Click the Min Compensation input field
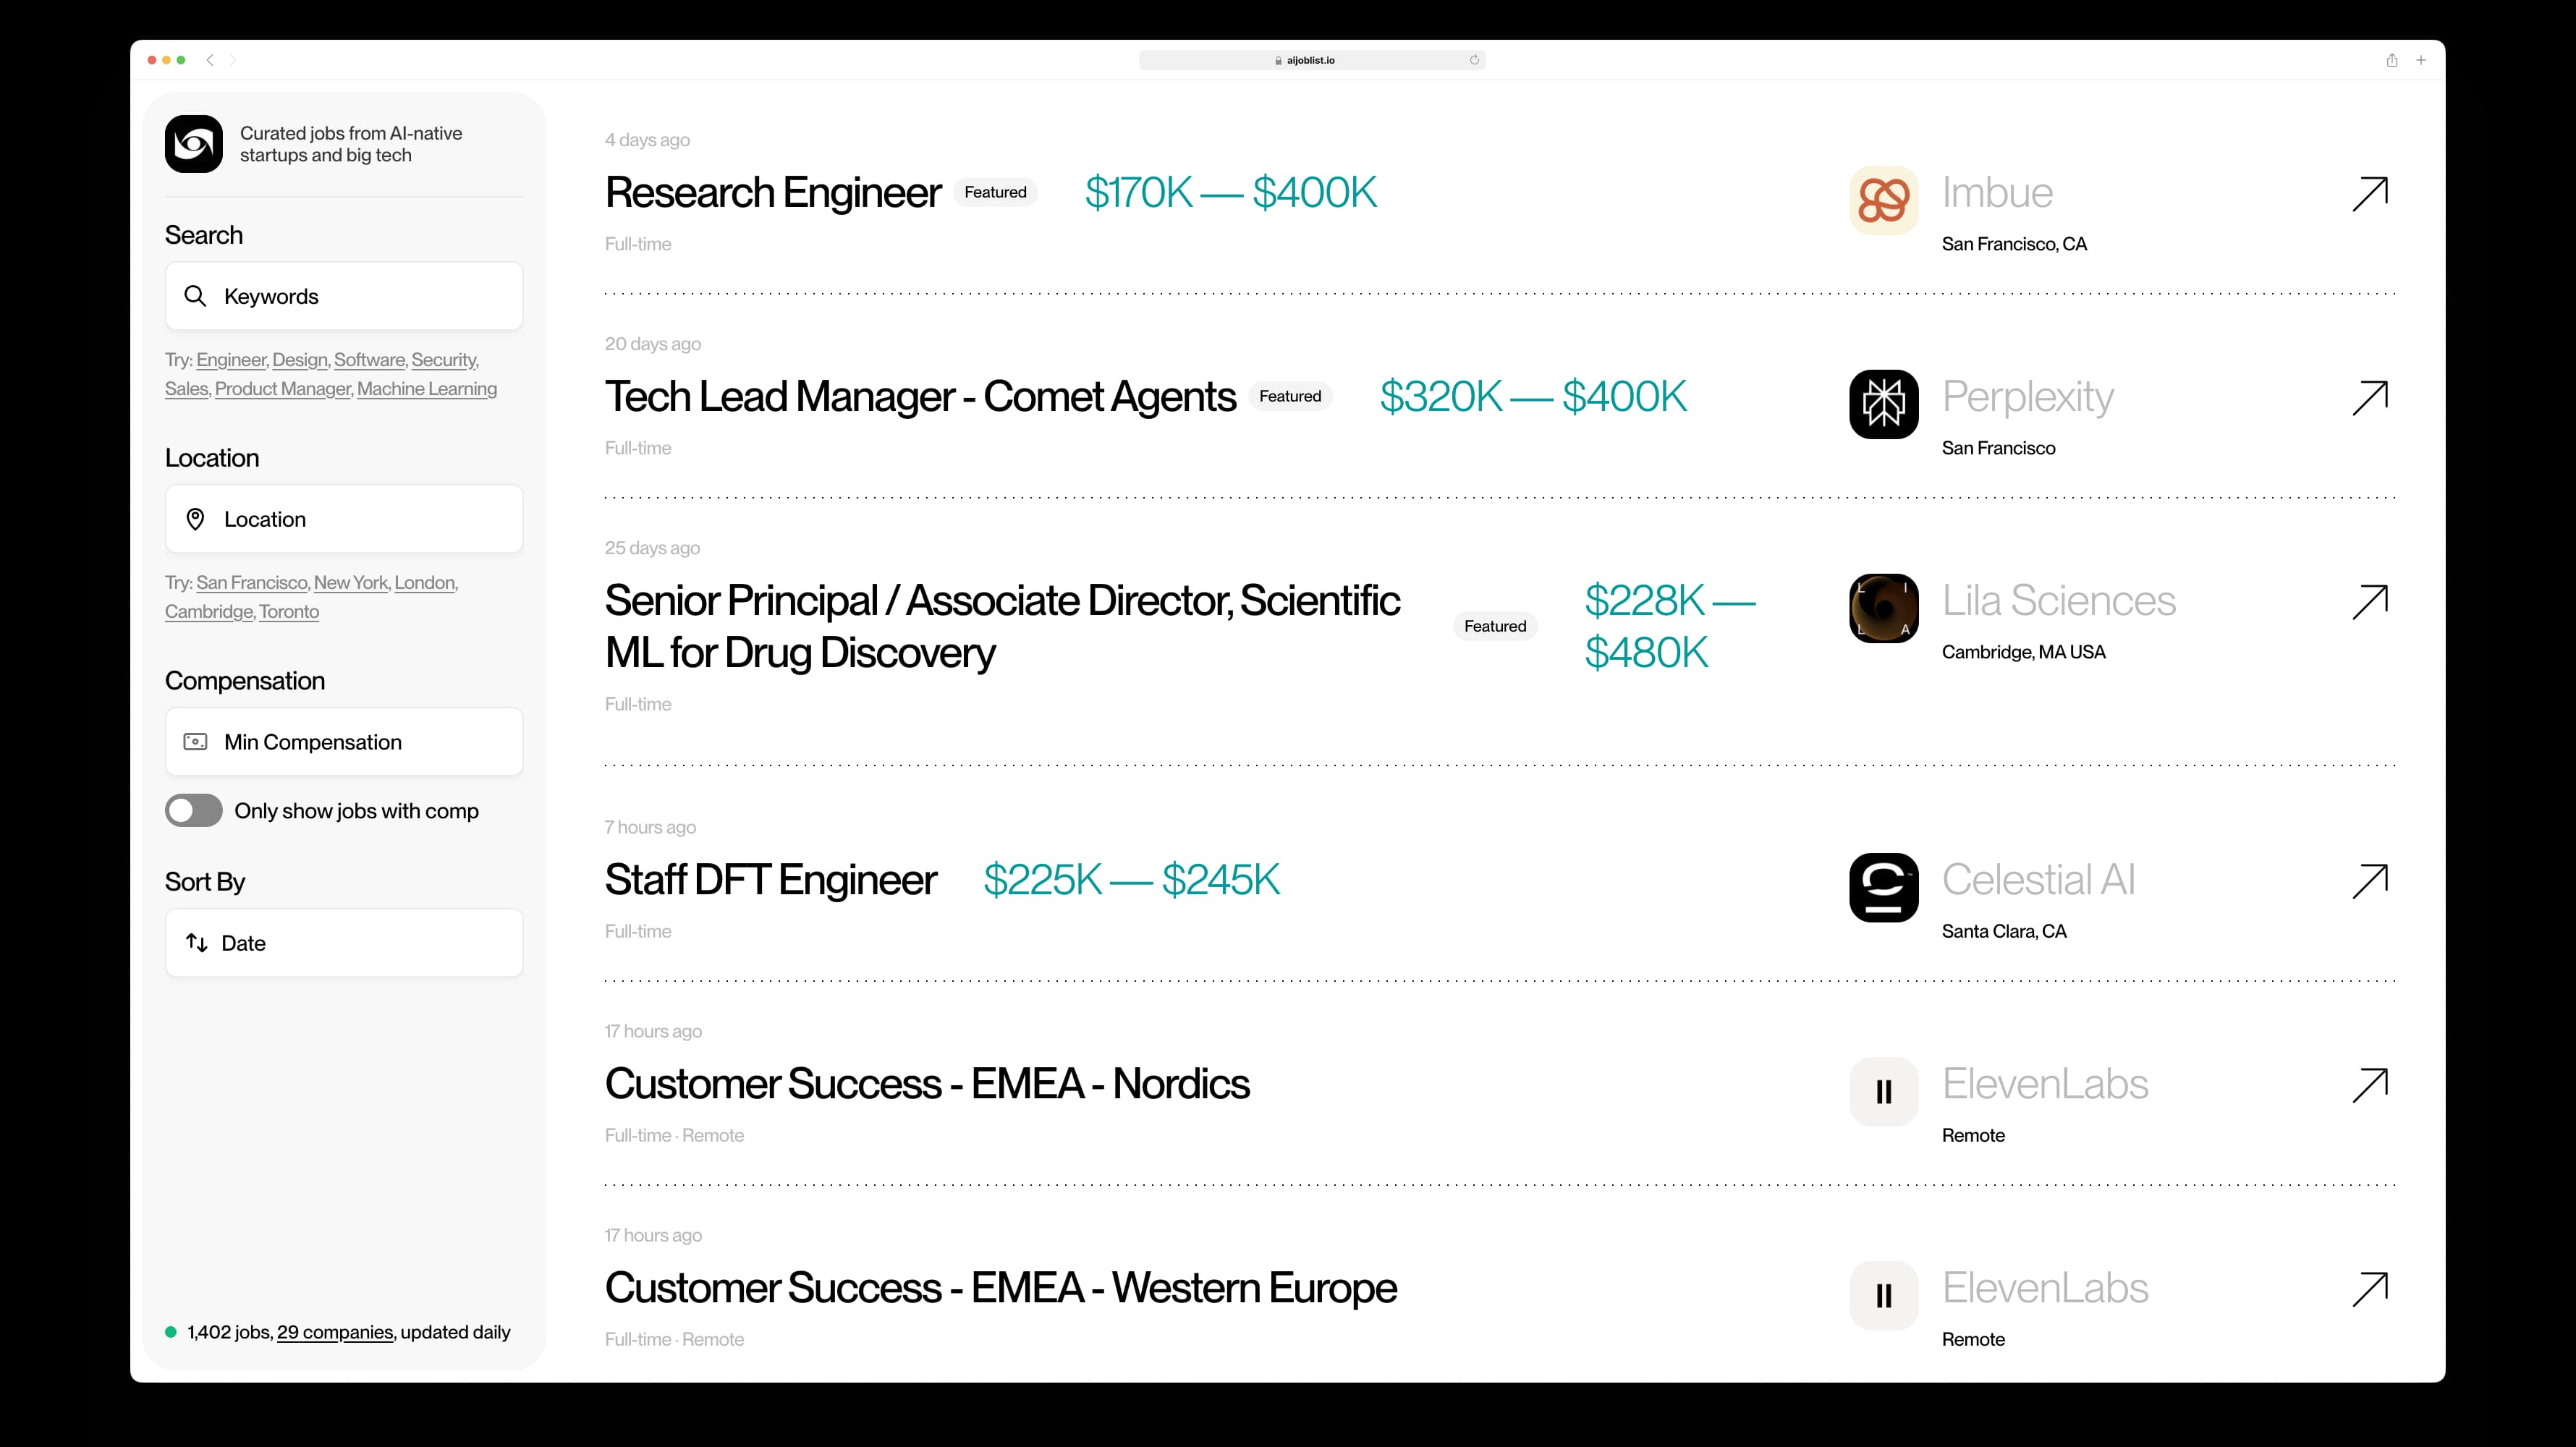The height and width of the screenshot is (1447, 2576). pos(343,741)
